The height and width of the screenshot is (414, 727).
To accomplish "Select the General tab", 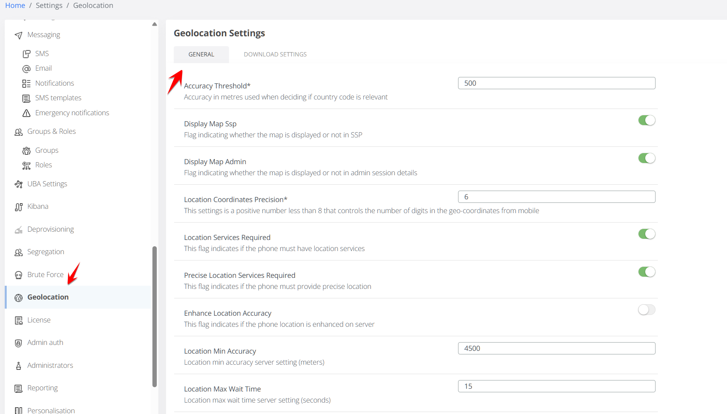I will point(201,54).
